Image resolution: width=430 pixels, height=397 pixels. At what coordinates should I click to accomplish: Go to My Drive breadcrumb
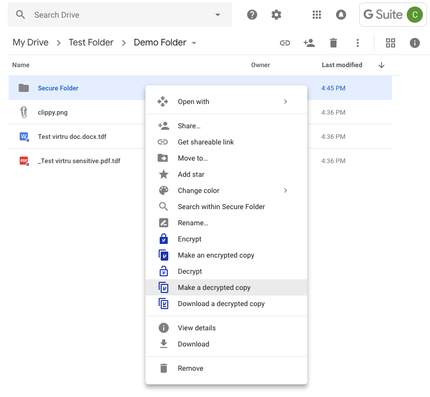(30, 42)
